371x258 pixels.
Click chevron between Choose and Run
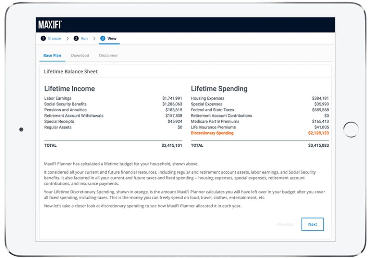[x=67, y=39]
